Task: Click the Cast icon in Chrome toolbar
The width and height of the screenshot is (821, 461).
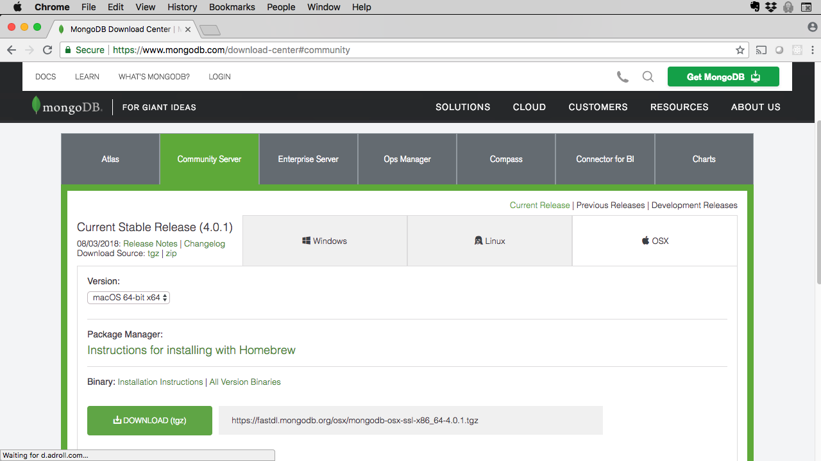Action: 761,50
